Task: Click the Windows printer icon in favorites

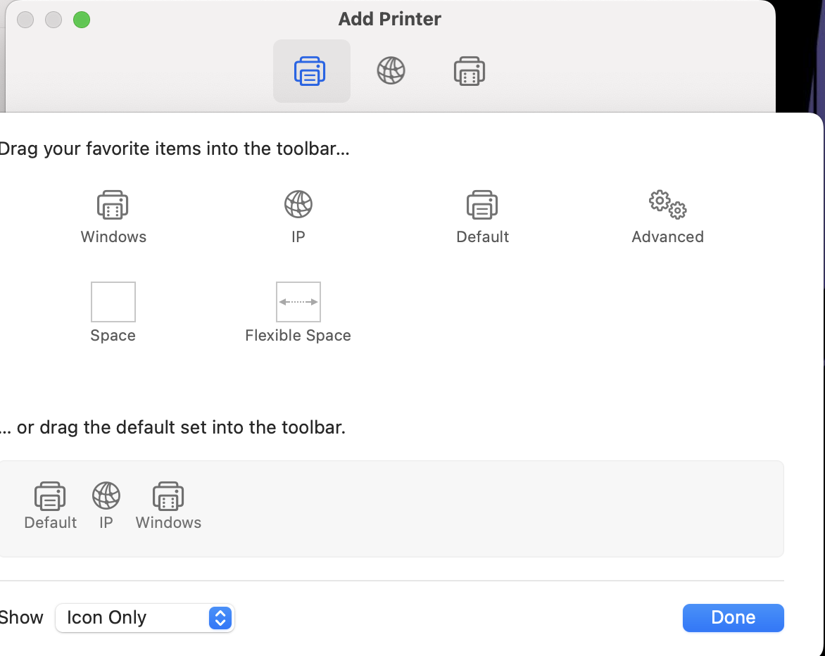Action: point(113,205)
